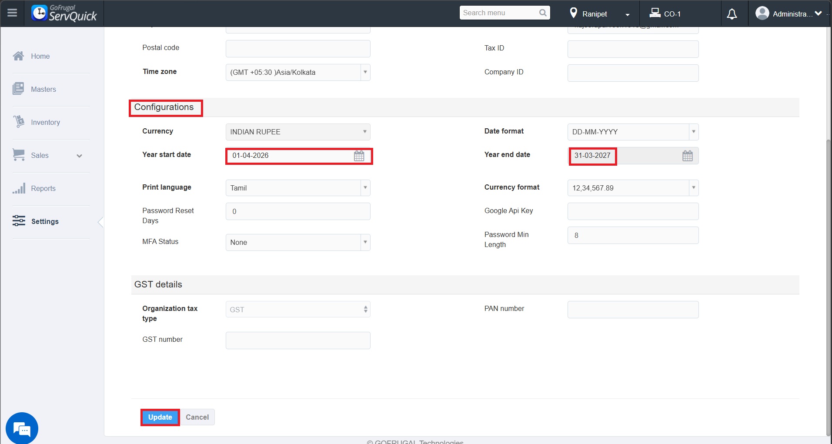Open the live chat bubble
Viewport: 832px width, 444px height.
[x=22, y=429]
